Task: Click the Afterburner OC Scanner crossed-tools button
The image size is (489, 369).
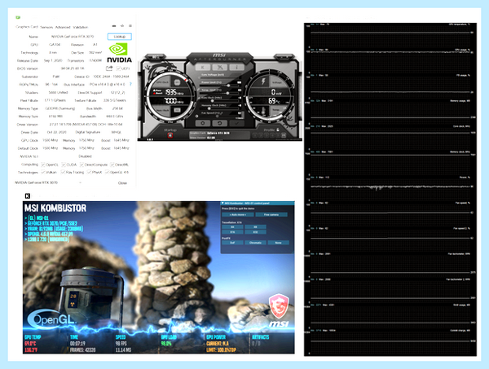Action: [x=220, y=68]
